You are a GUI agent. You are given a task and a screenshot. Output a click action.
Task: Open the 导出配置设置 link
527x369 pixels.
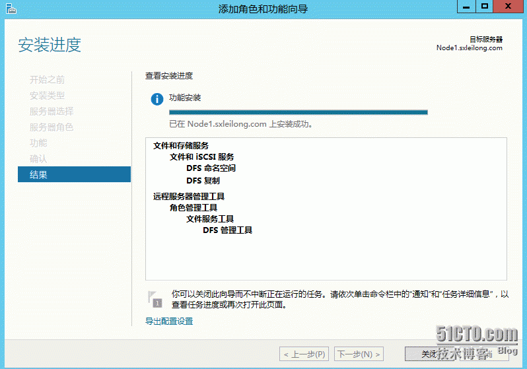pyautogui.click(x=169, y=321)
